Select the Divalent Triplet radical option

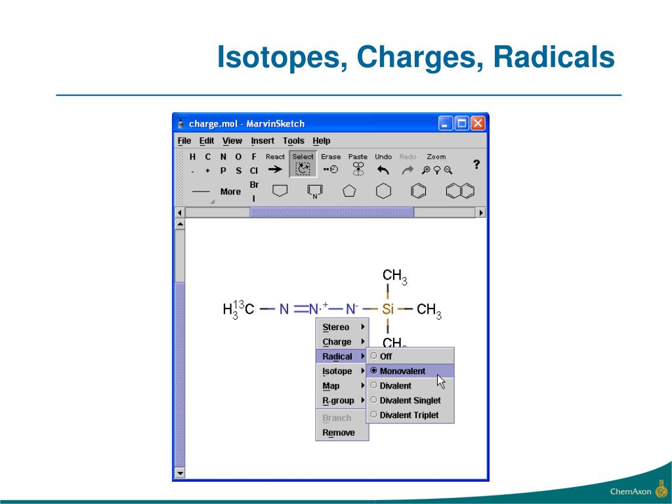click(410, 415)
